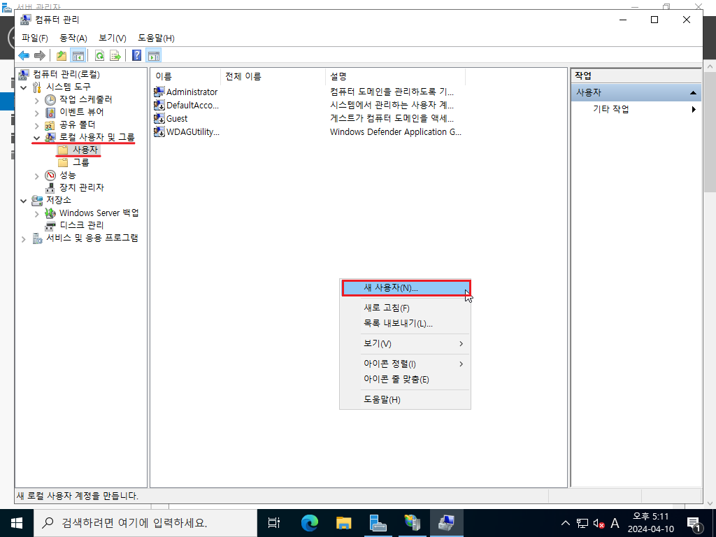716x537 pixels.
Task: Open the 기타 작업 submenu arrow
Action: point(694,109)
